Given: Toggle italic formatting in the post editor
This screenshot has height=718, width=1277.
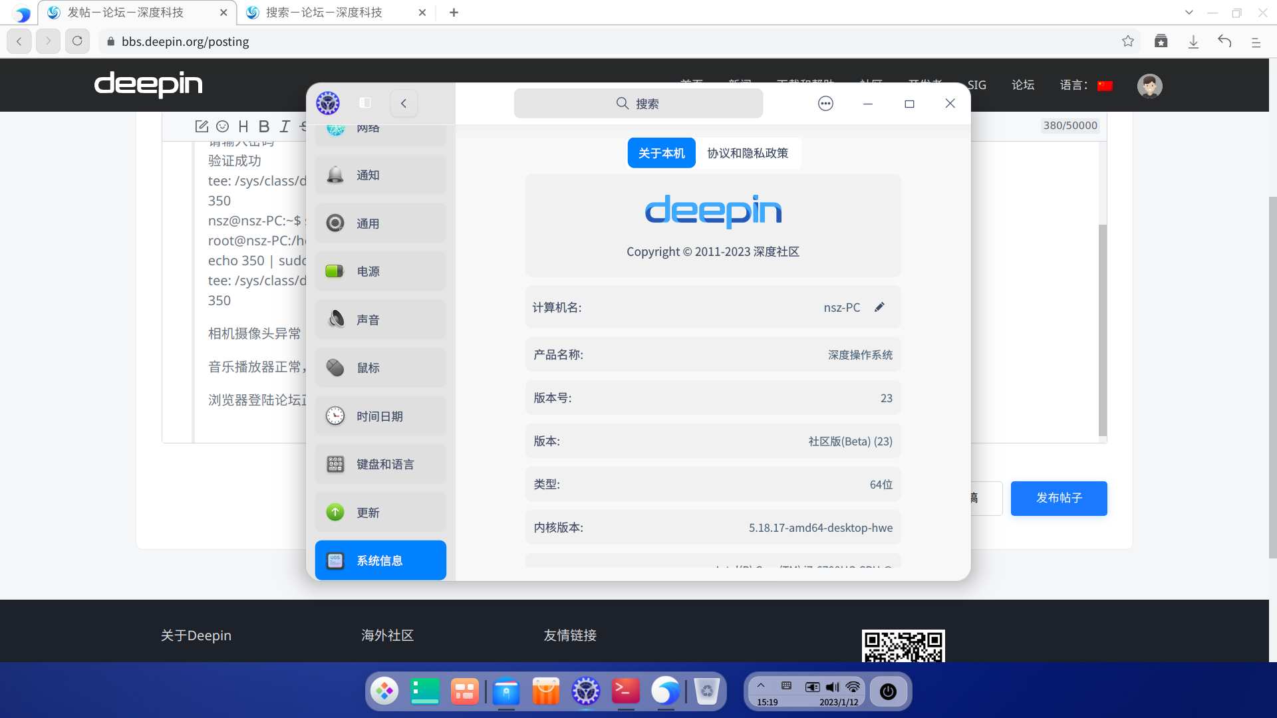Looking at the screenshot, I should [285, 126].
